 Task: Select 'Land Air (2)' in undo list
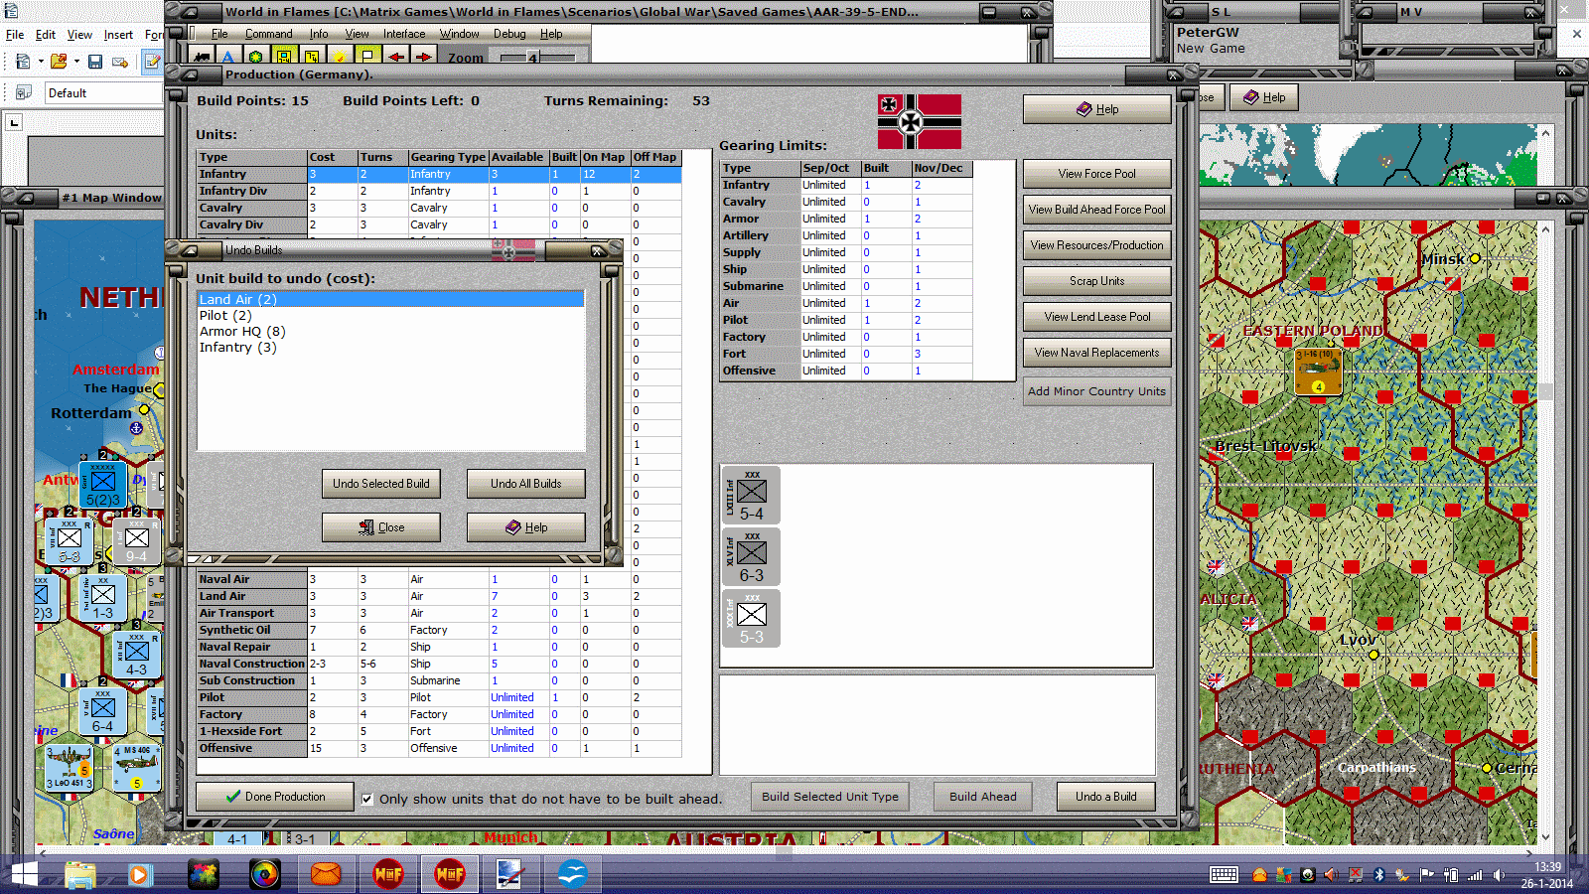point(390,299)
